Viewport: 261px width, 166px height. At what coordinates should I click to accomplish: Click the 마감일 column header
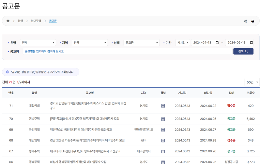click(x=208, y=93)
